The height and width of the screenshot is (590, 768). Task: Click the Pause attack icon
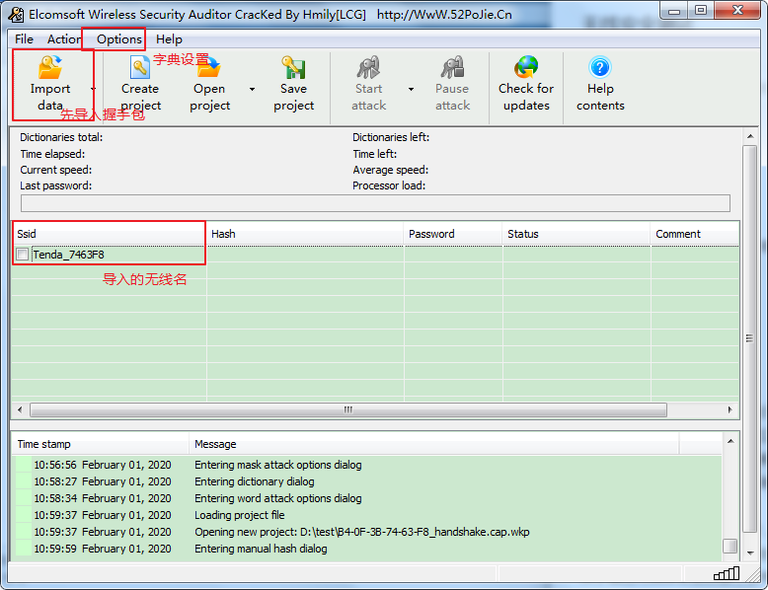(452, 67)
